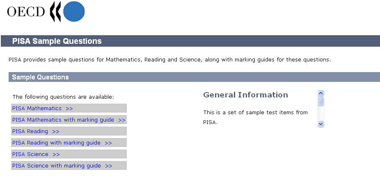
Task: Click the >> arrows after PISA Mathematics
Action: pos(69,109)
